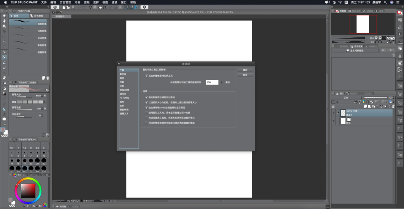Image resolution: width=404 pixels, height=209 pixels.
Task: Click the CLIP STUDIO launcher icon in toolbar
Action: [x=55, y=7]
